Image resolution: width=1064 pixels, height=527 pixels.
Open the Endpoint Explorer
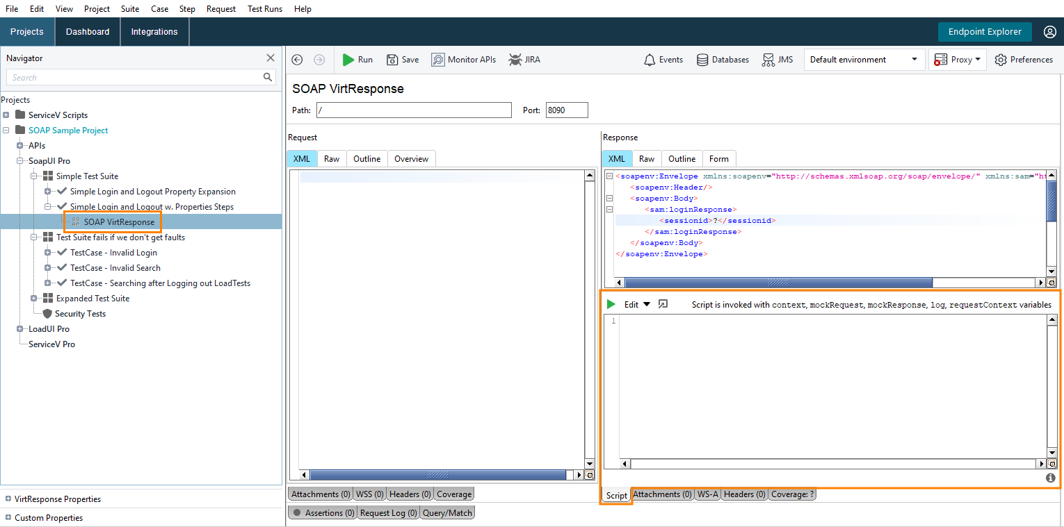click(985, 32)
